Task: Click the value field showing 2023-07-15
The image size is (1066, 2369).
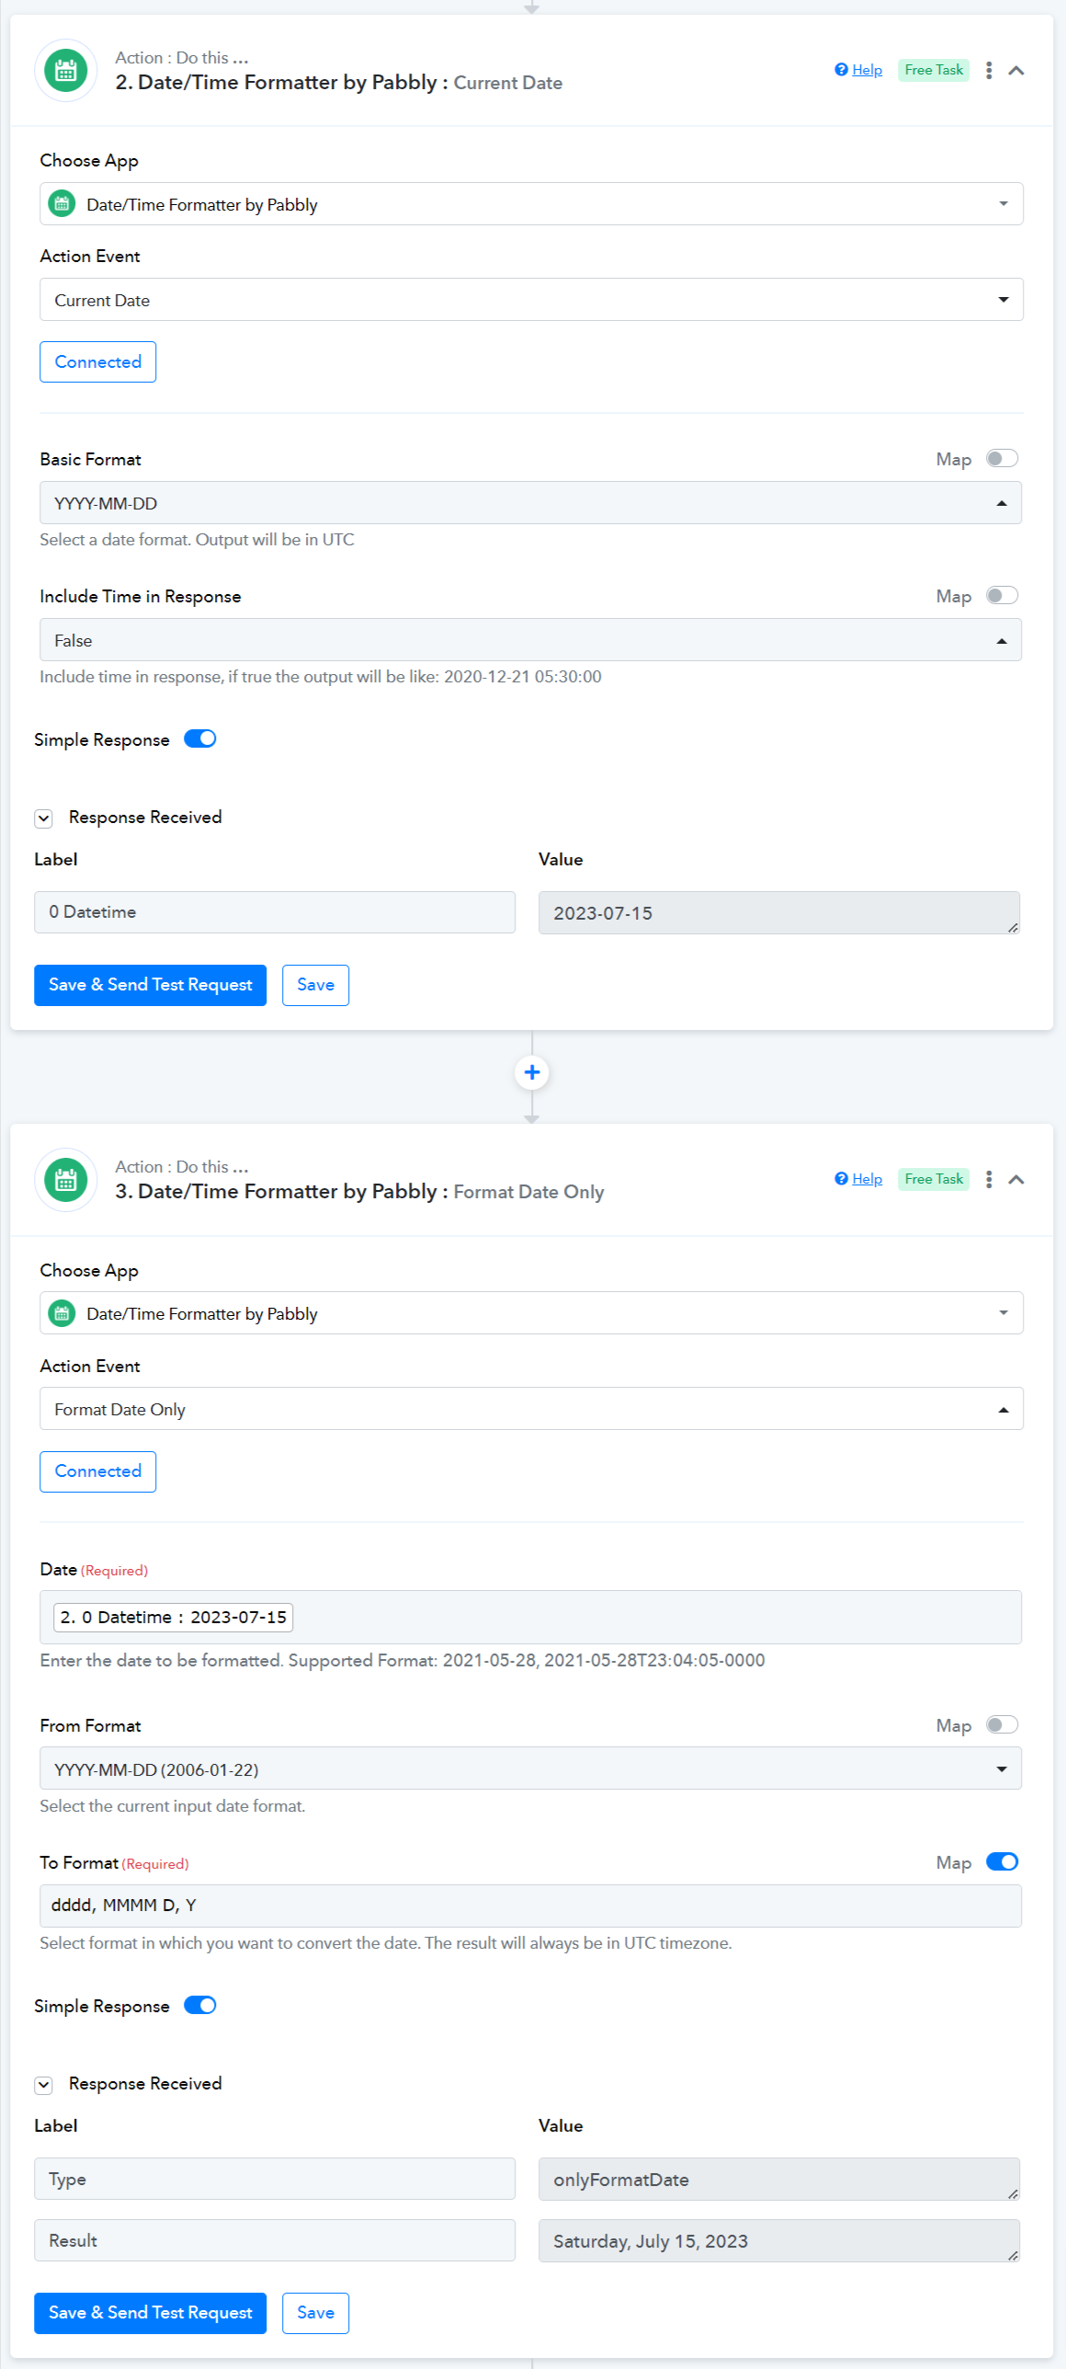Action: click(779, 913)
